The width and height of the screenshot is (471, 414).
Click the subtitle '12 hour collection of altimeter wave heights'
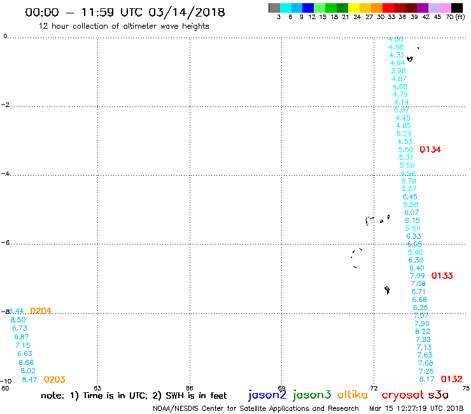123,26
